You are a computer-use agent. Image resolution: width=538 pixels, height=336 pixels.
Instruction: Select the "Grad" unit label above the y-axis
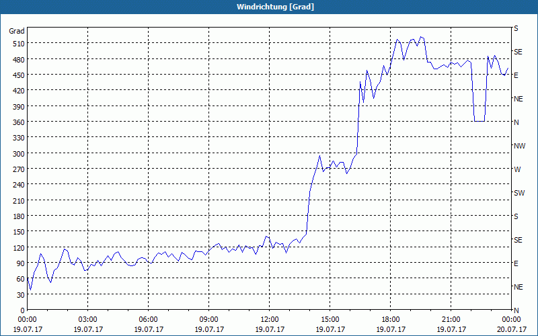pos(17,31)
